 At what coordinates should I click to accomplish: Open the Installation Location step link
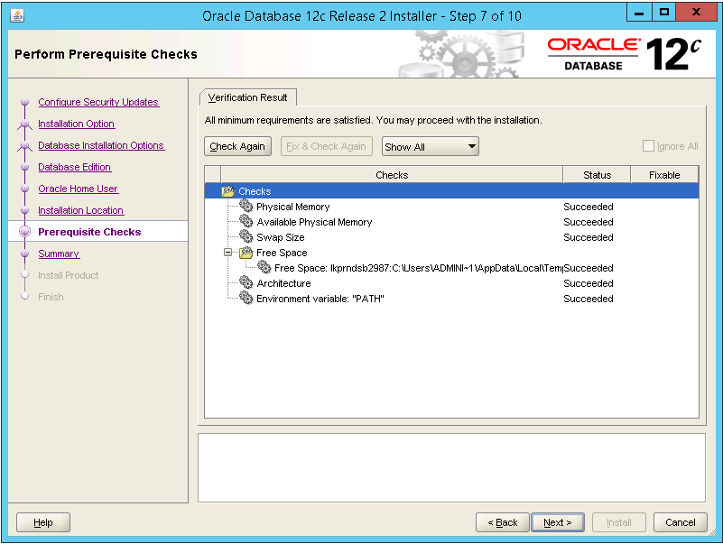click(80, 210)
